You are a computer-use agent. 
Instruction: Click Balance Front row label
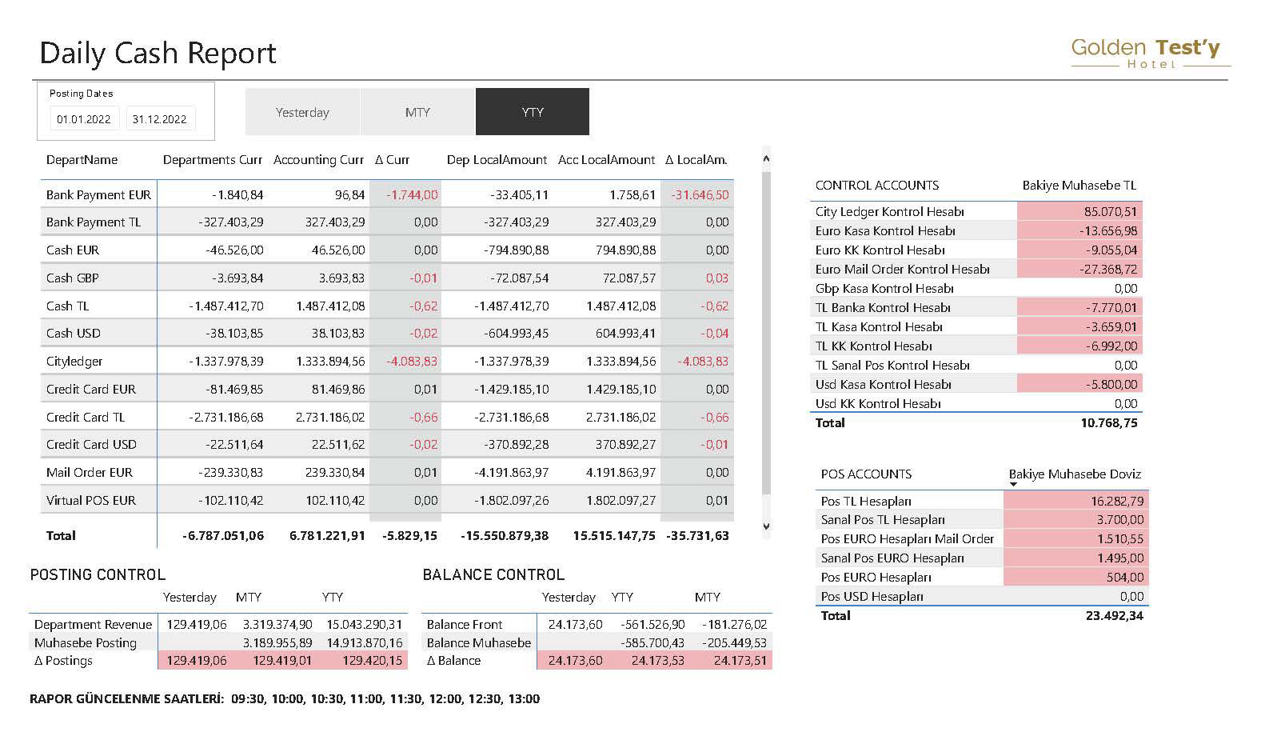465,625
